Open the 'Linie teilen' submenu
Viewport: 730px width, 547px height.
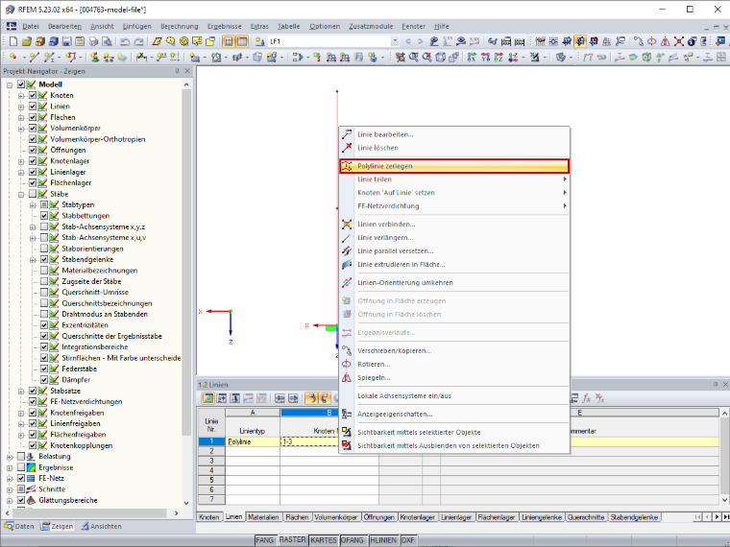pos(454,179)
